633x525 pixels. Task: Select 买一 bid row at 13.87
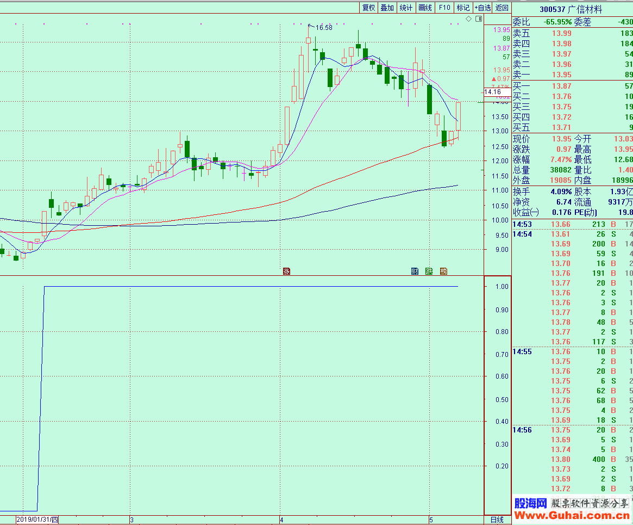[573, 86]
